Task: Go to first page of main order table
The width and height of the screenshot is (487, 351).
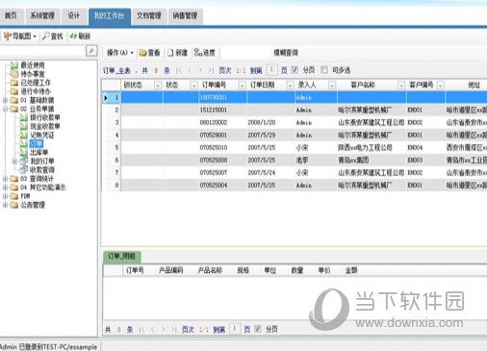Action: pos(179,70)
